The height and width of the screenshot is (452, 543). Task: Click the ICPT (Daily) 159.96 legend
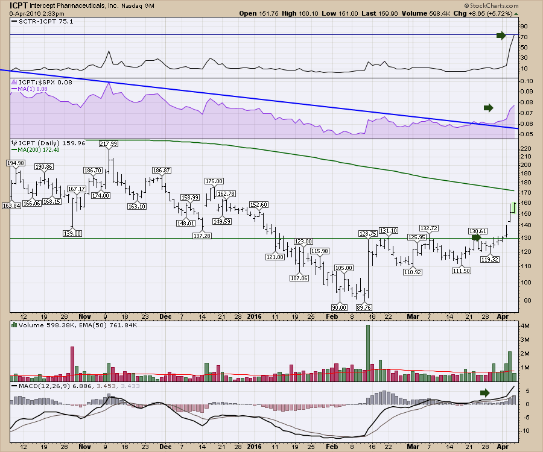pyautogui.click(x=52, y=143)
